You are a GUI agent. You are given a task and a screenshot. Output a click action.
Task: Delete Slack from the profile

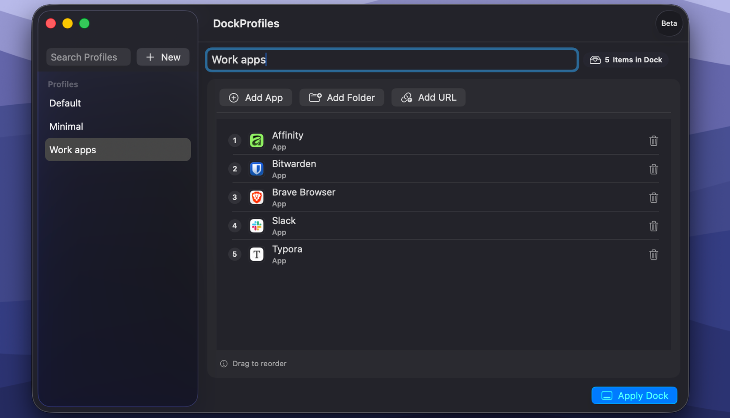pyautogui.click(x=653, y=226)
